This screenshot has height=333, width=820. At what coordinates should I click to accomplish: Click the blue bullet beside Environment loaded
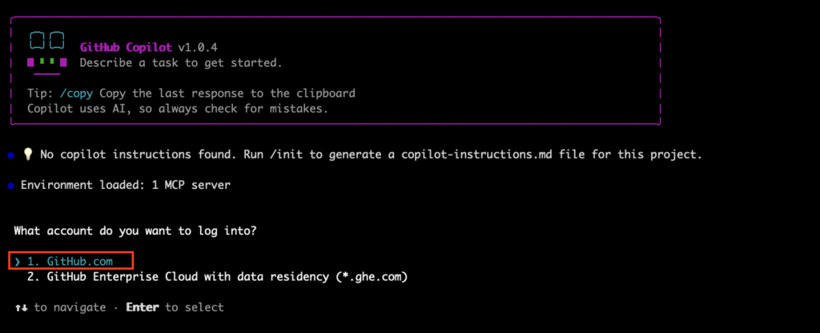tap(11, 186)
